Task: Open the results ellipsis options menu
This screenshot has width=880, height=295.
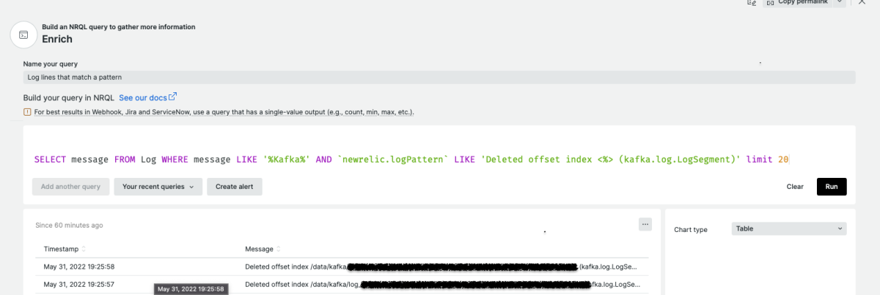Action: click(645, 224)
